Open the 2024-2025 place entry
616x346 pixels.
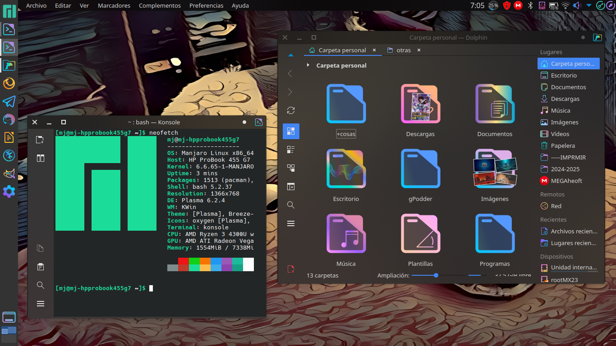[569, 169]
